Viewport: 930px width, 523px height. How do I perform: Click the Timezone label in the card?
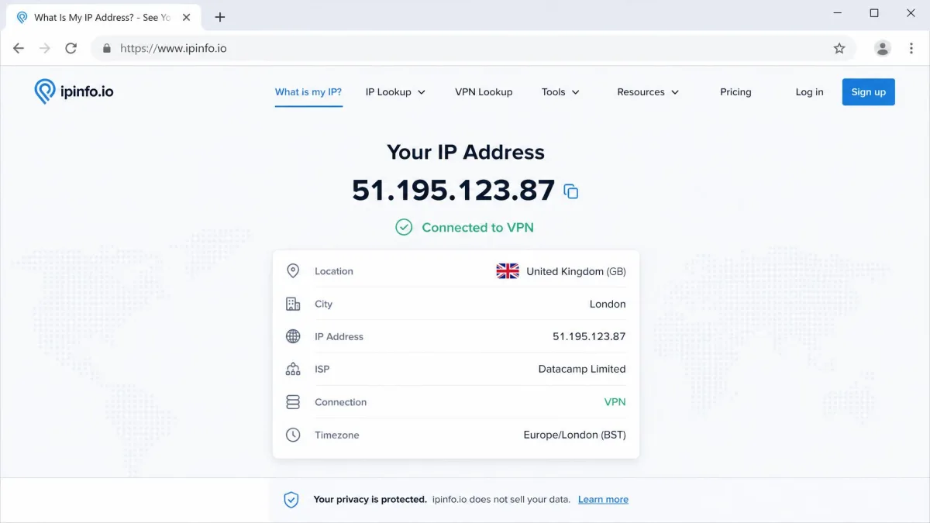(x=337, y=435)
